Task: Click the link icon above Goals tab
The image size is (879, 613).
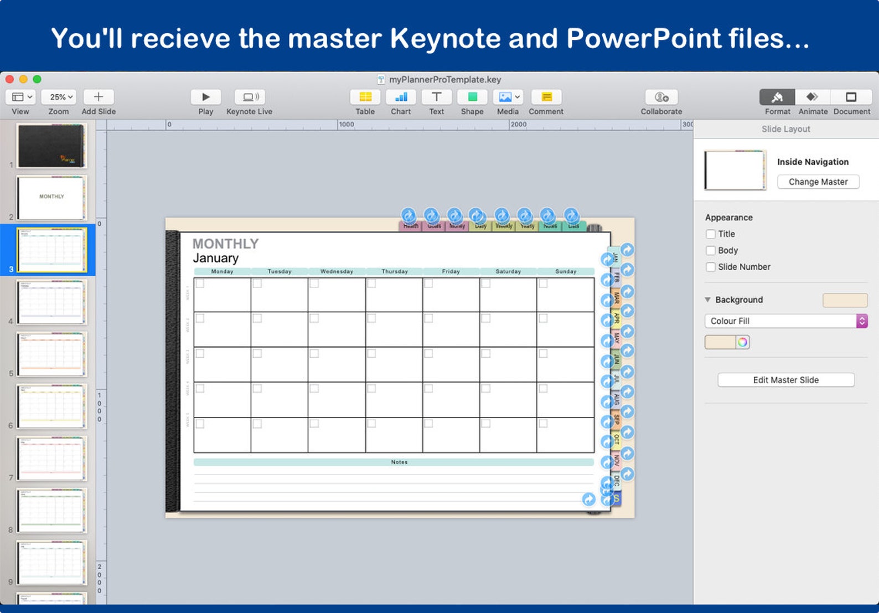Action: 432,215
